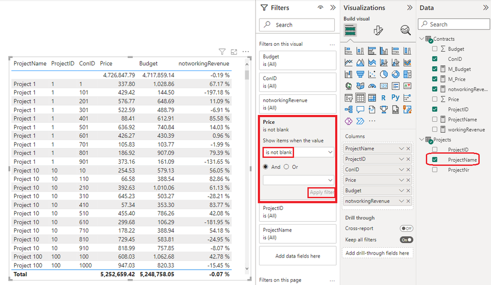
Task: Toggle Filters pane eye icon
Action: (320, 7)
